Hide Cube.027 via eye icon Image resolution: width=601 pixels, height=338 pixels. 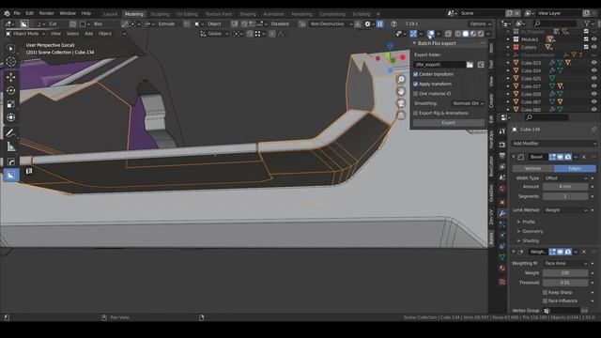click(x=594, y=86)
